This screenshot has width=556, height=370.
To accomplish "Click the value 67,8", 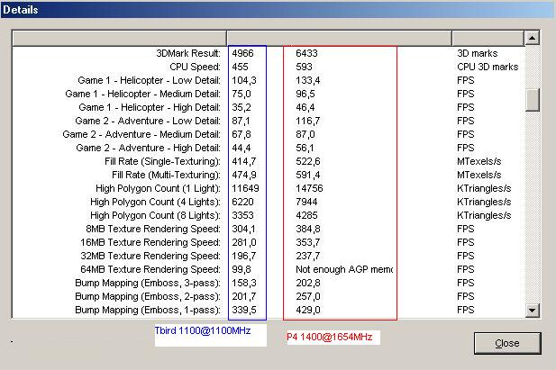I will point(242,134).
